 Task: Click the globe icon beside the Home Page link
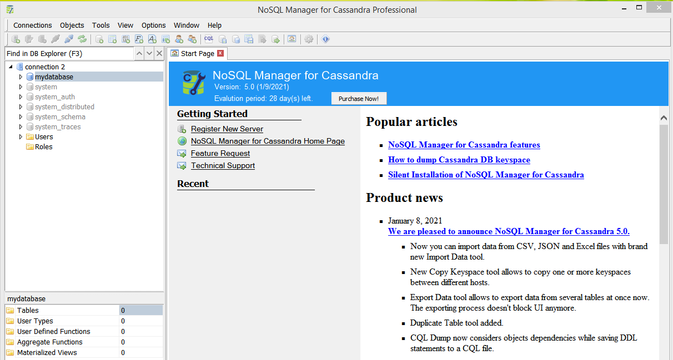pos(182,141)
